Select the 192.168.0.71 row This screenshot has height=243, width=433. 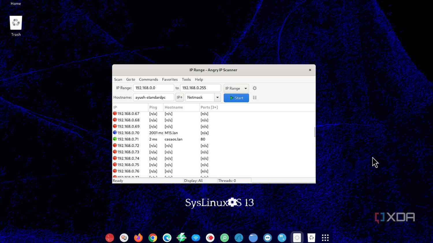click(x=214, y=139)
